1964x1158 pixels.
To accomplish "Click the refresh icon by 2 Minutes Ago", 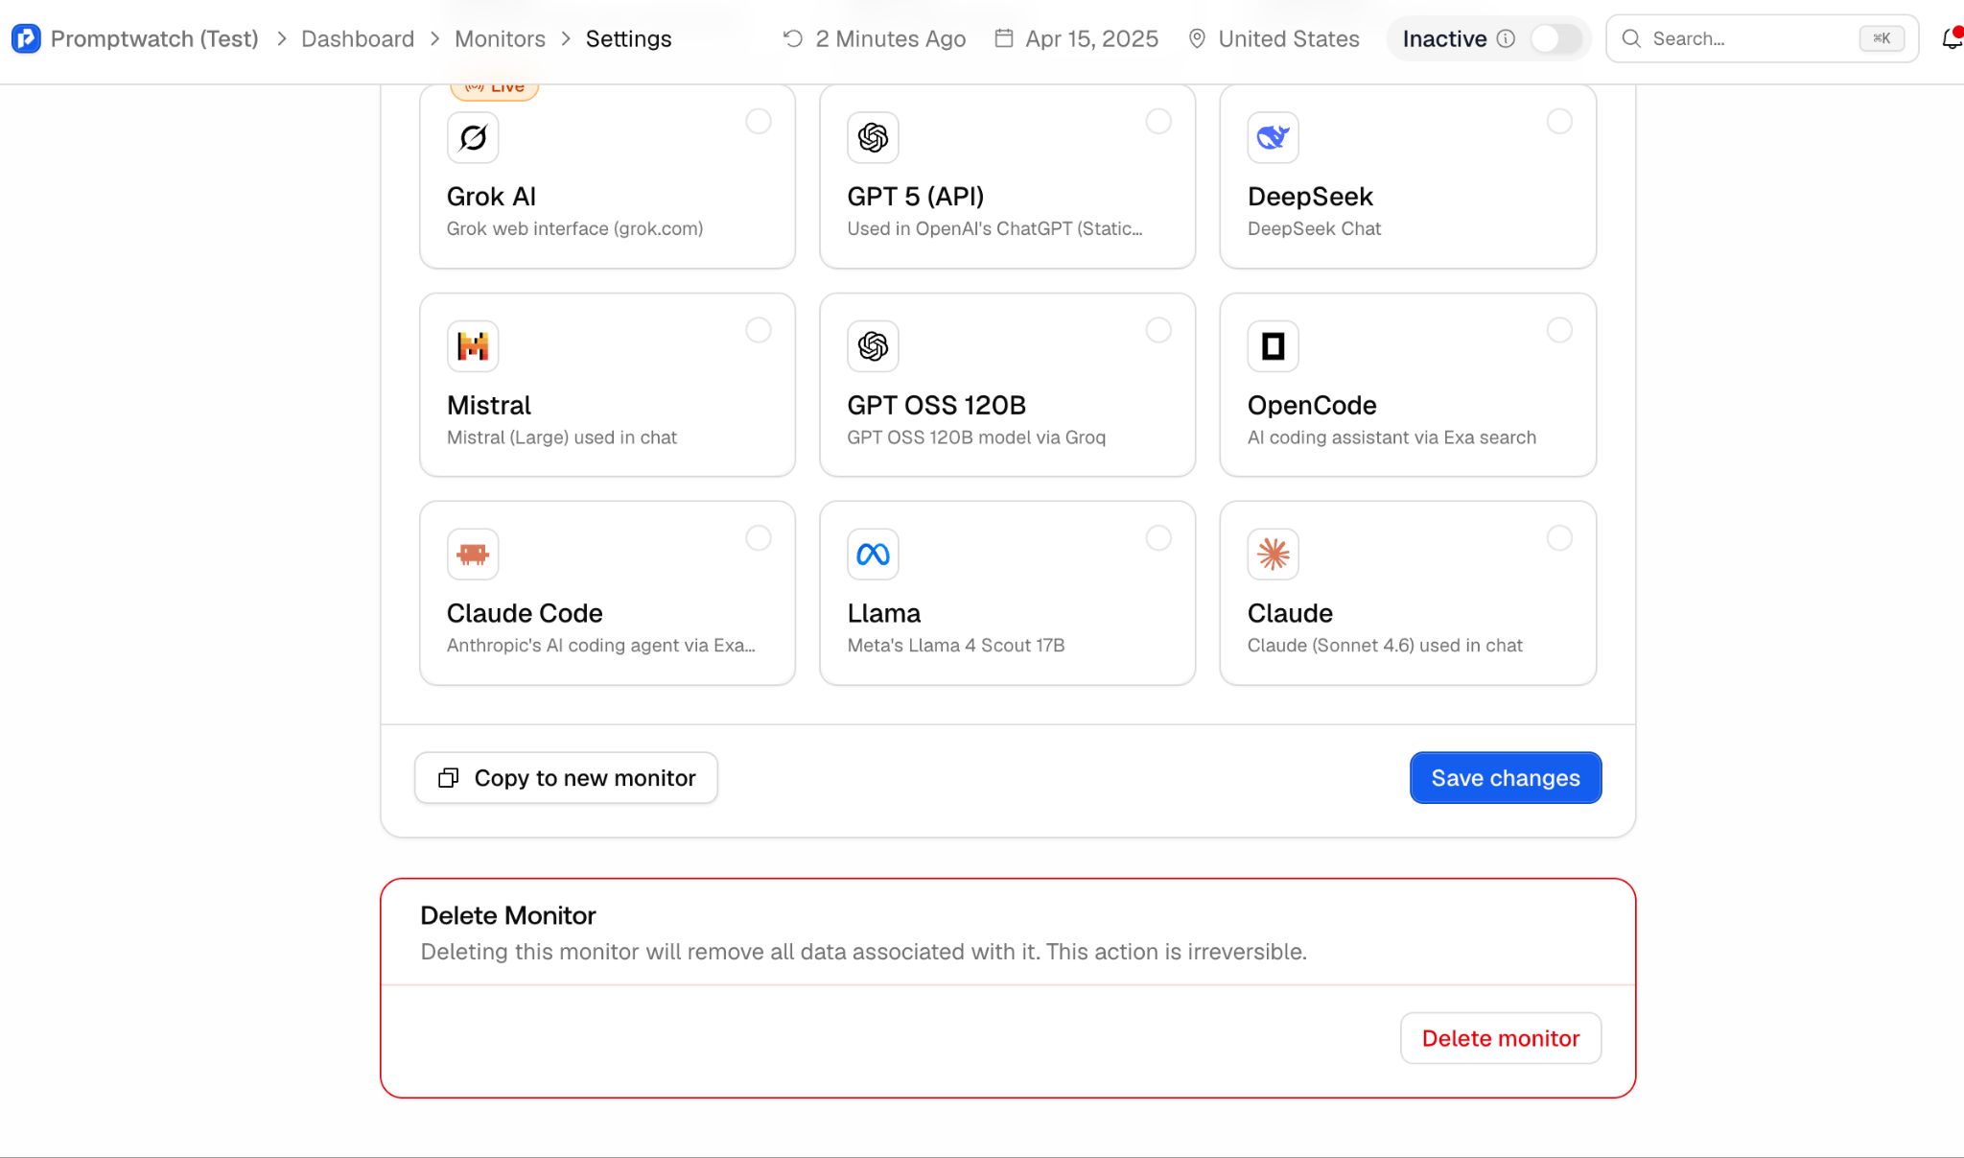I will tap(792, 38).
